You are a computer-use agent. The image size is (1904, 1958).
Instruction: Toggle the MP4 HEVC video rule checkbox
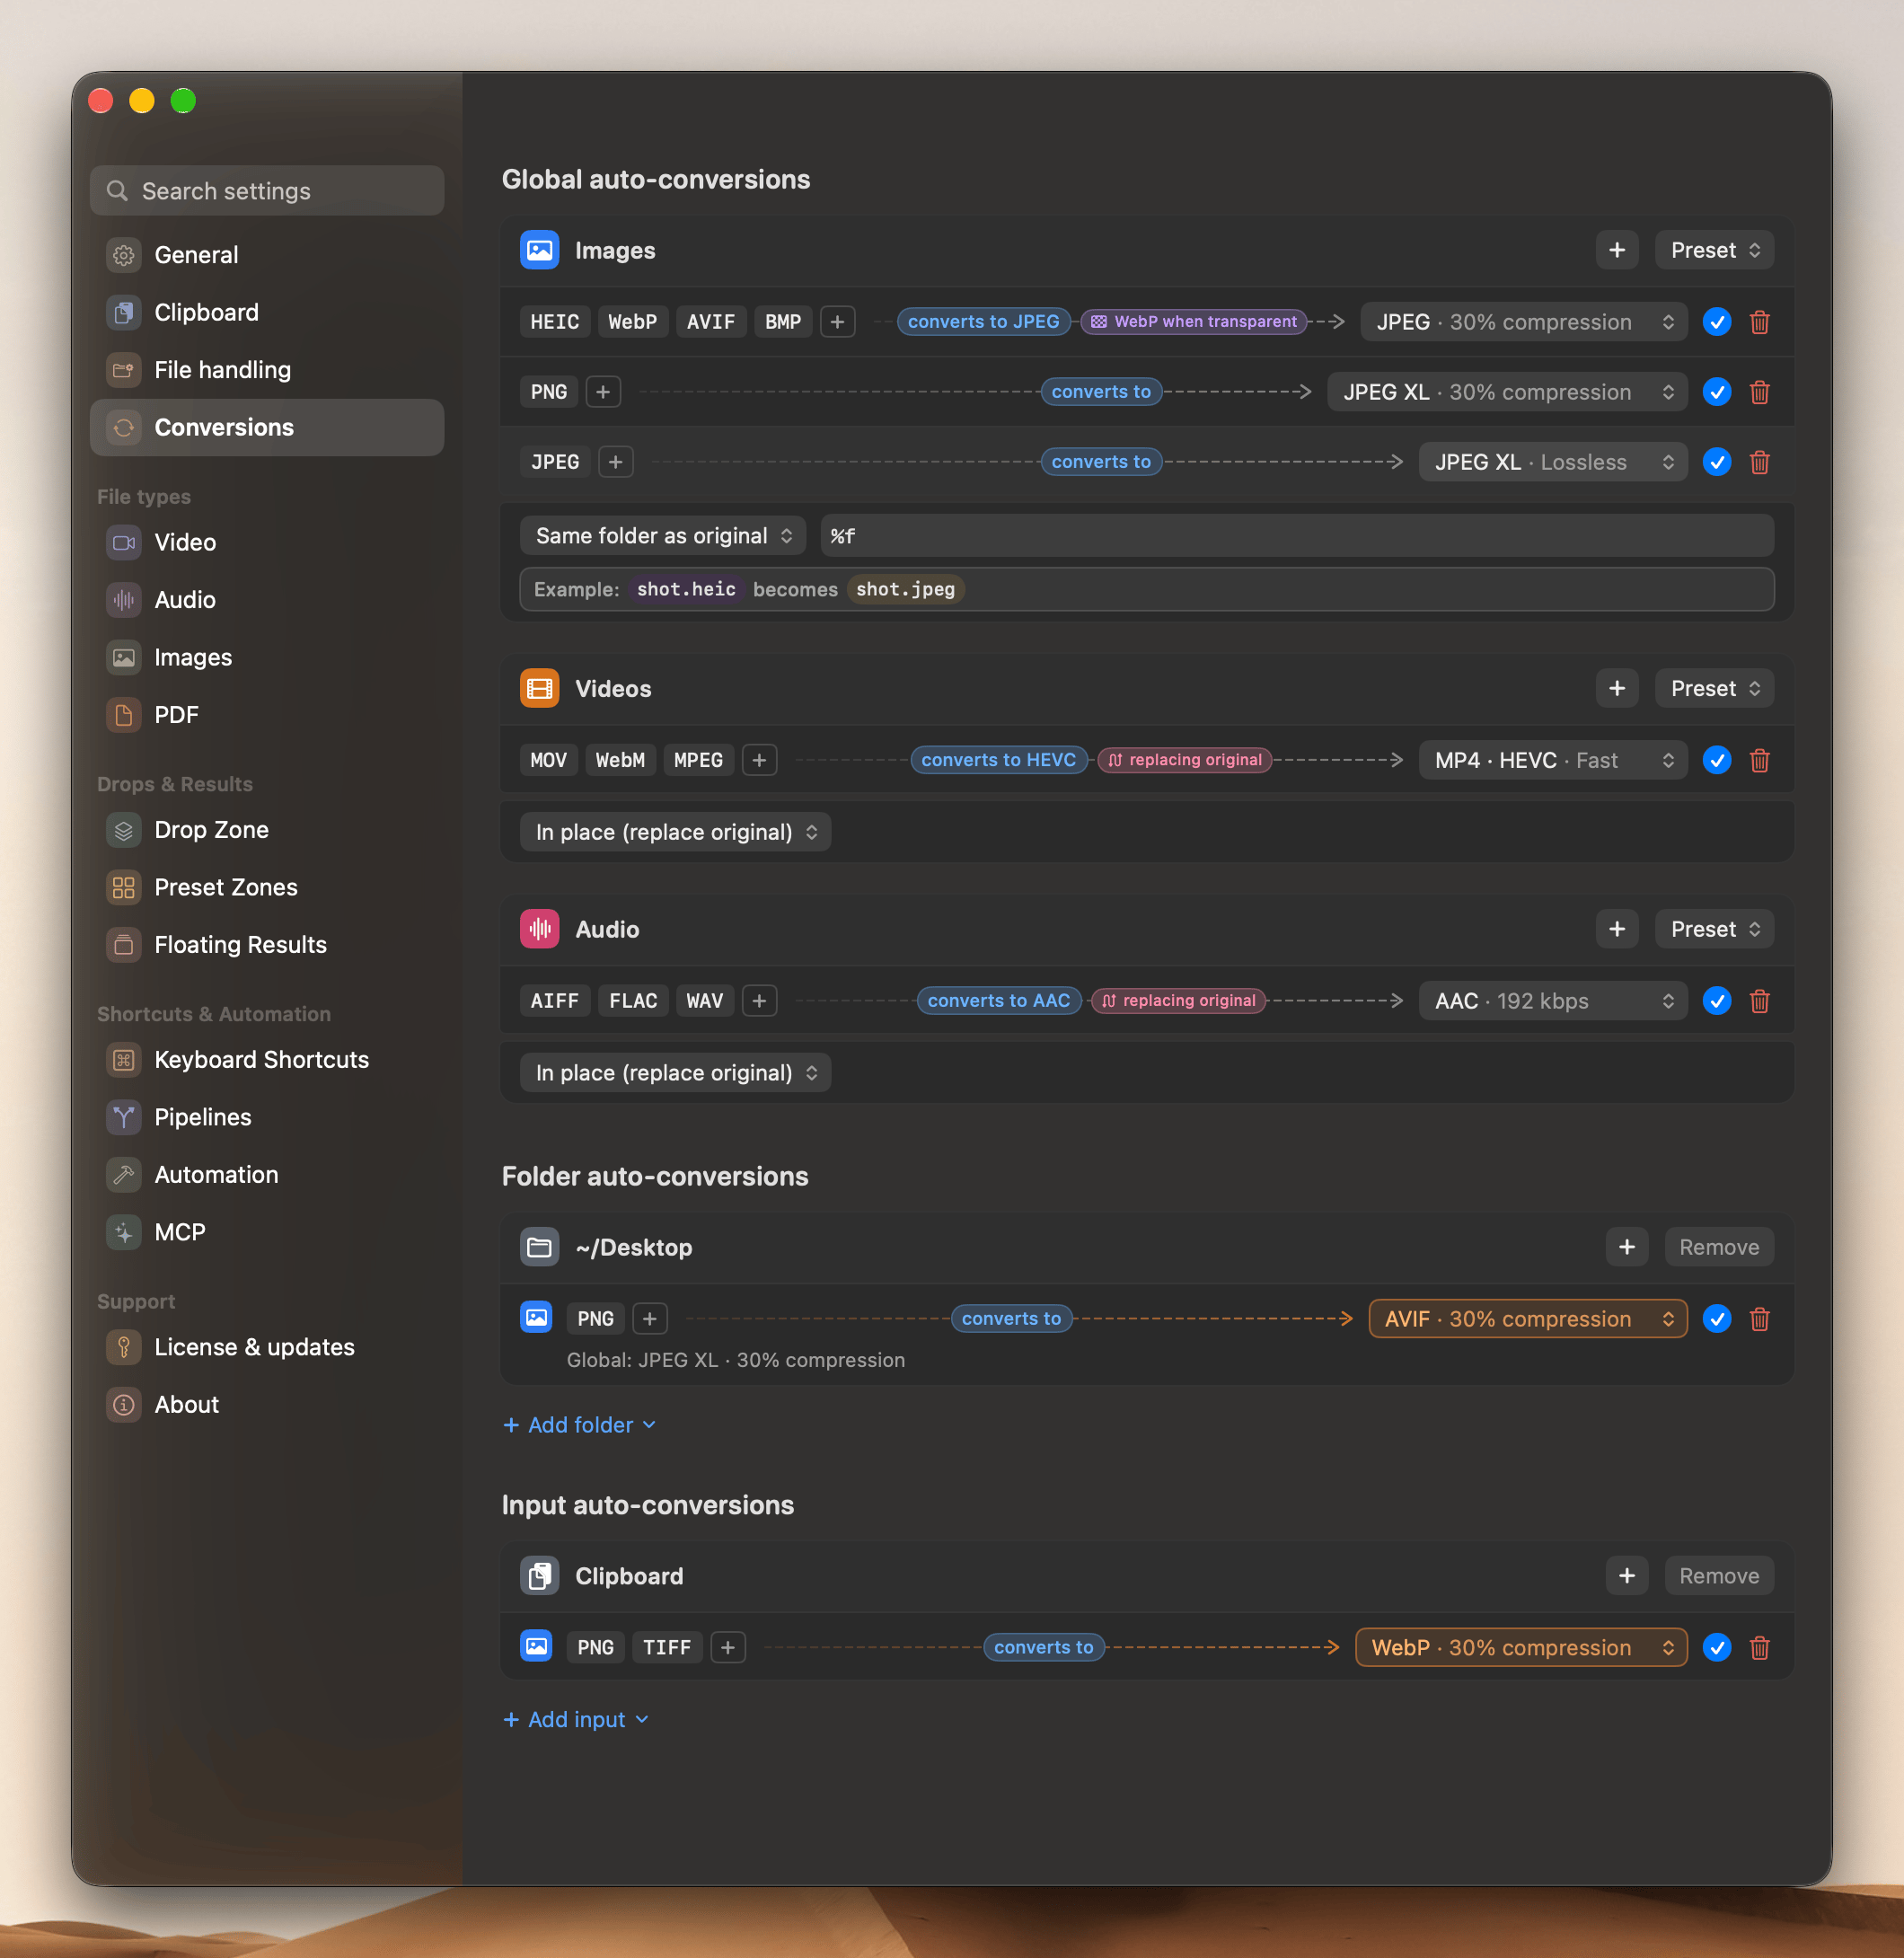pos(1716,760)
